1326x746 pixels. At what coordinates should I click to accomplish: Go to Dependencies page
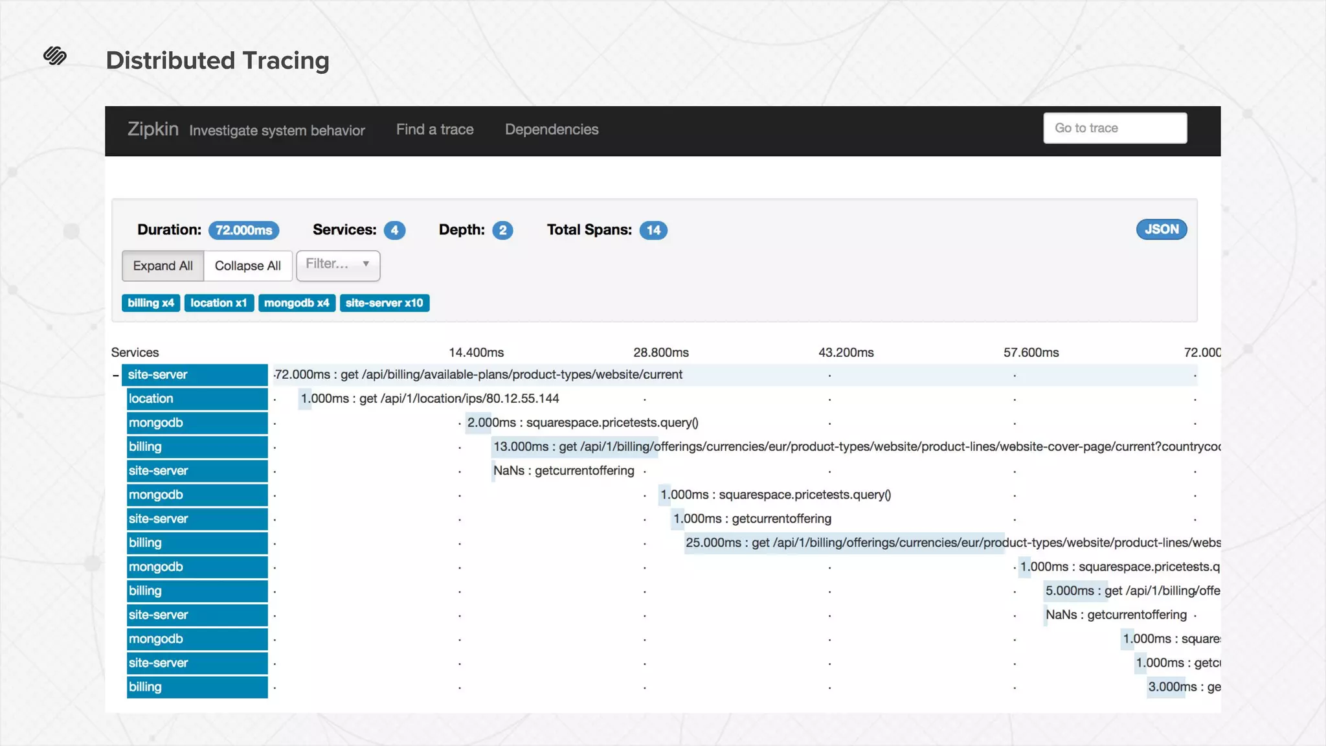(x=551, y=130)
